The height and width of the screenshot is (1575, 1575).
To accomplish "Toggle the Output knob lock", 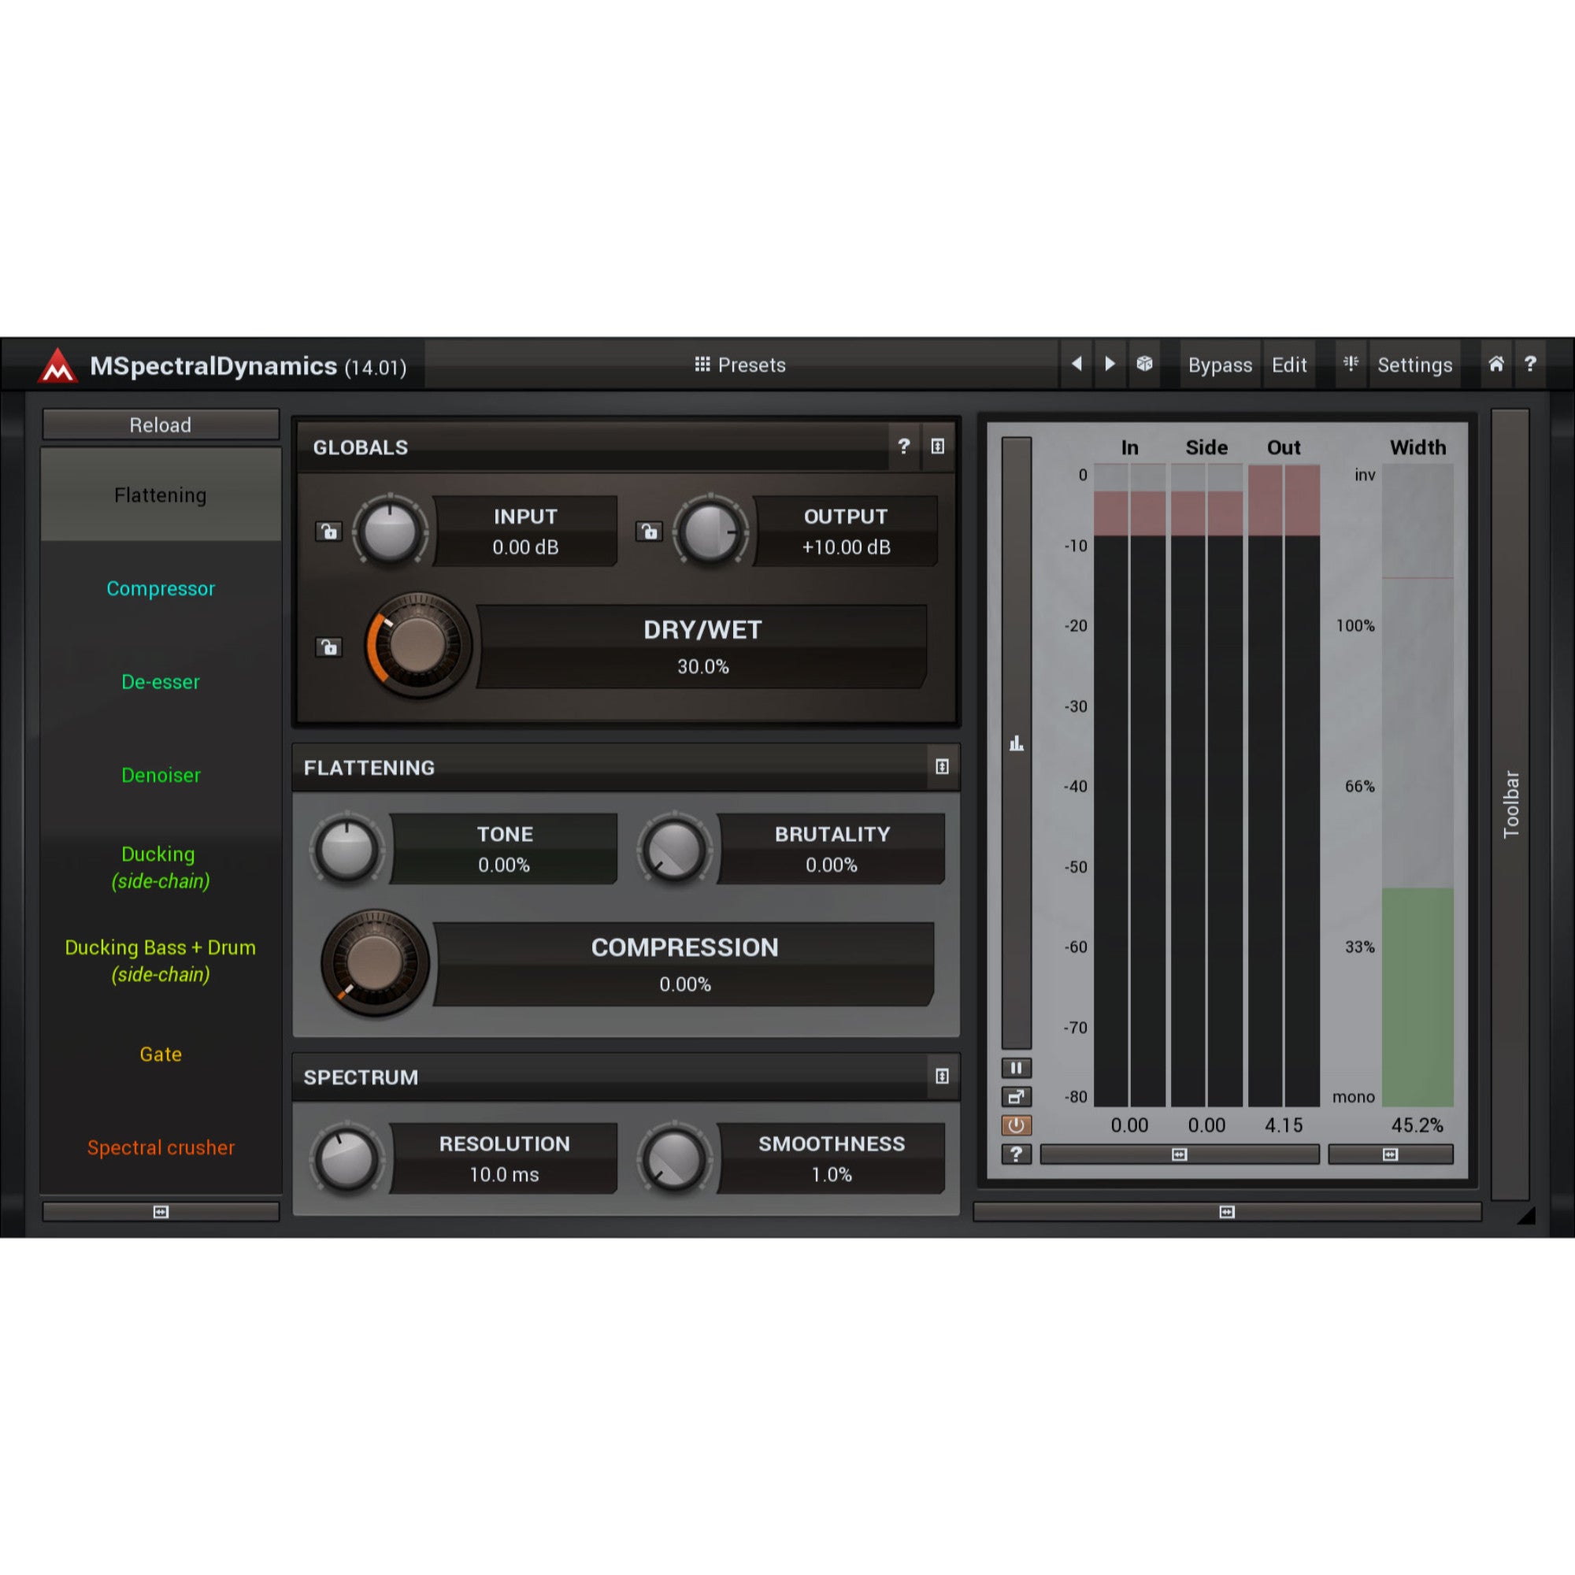I will click(649, 532).
